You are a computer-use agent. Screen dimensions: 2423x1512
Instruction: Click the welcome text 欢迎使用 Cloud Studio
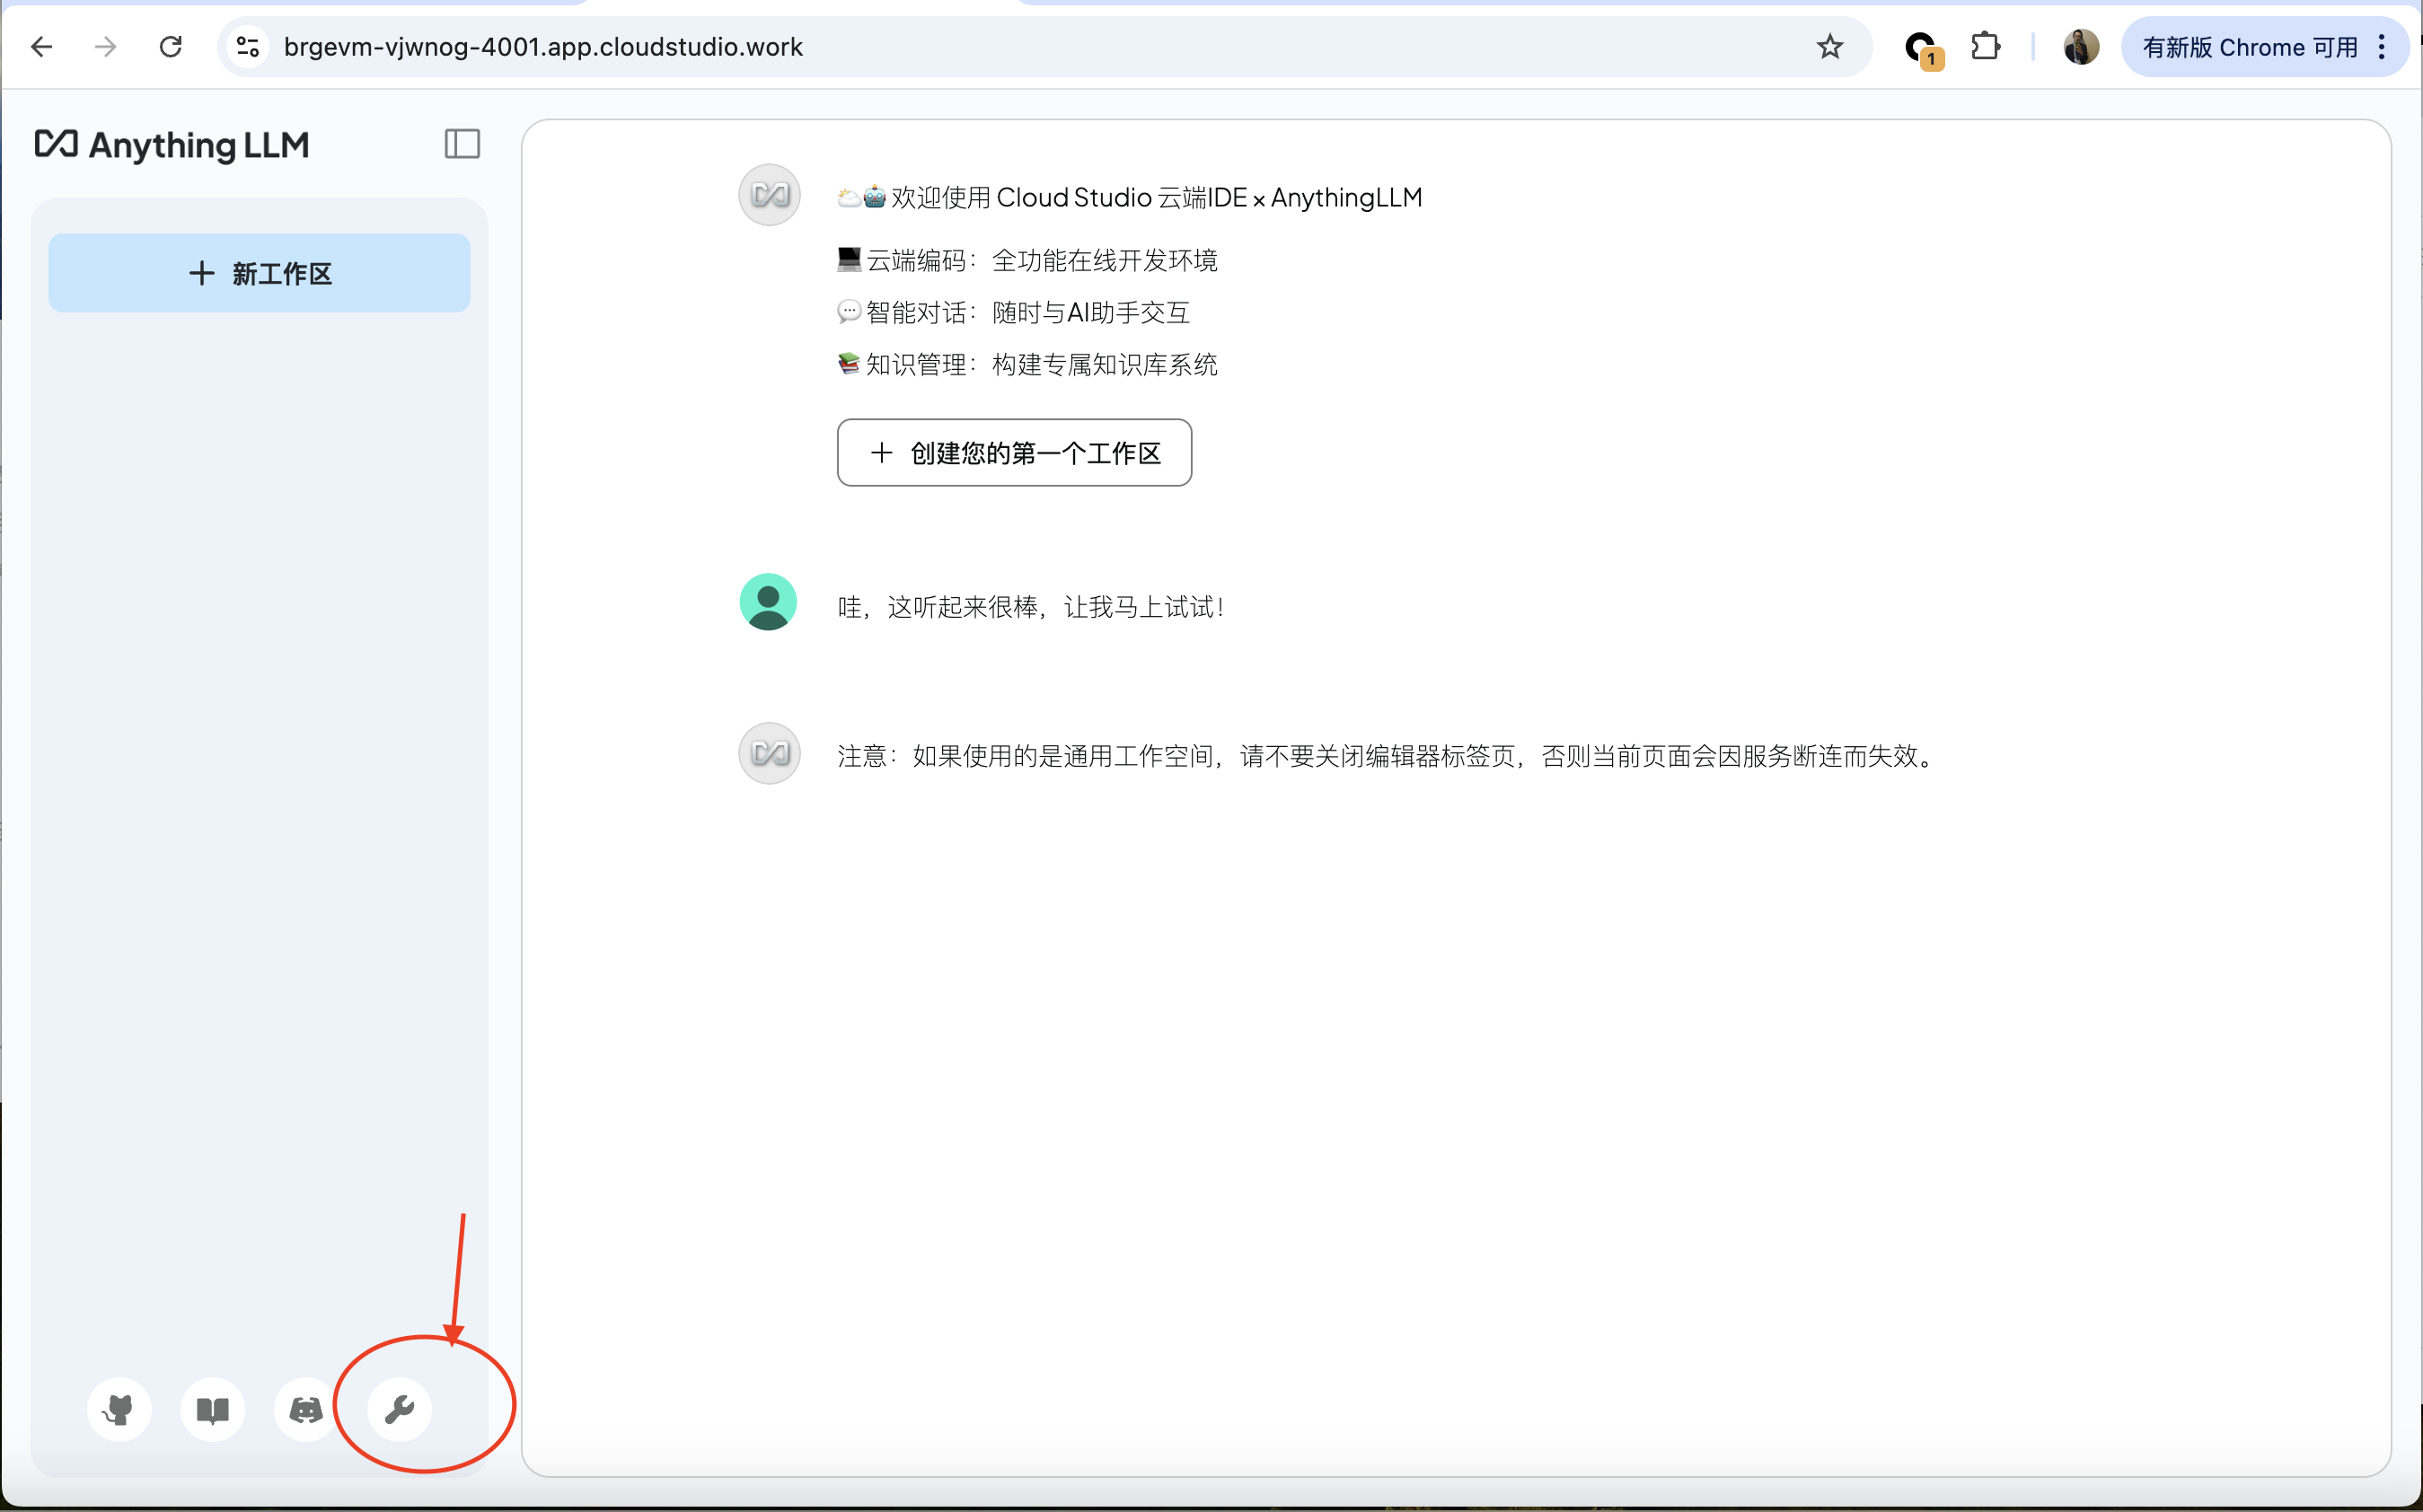pyautogui.click(x=1130, y=197)
